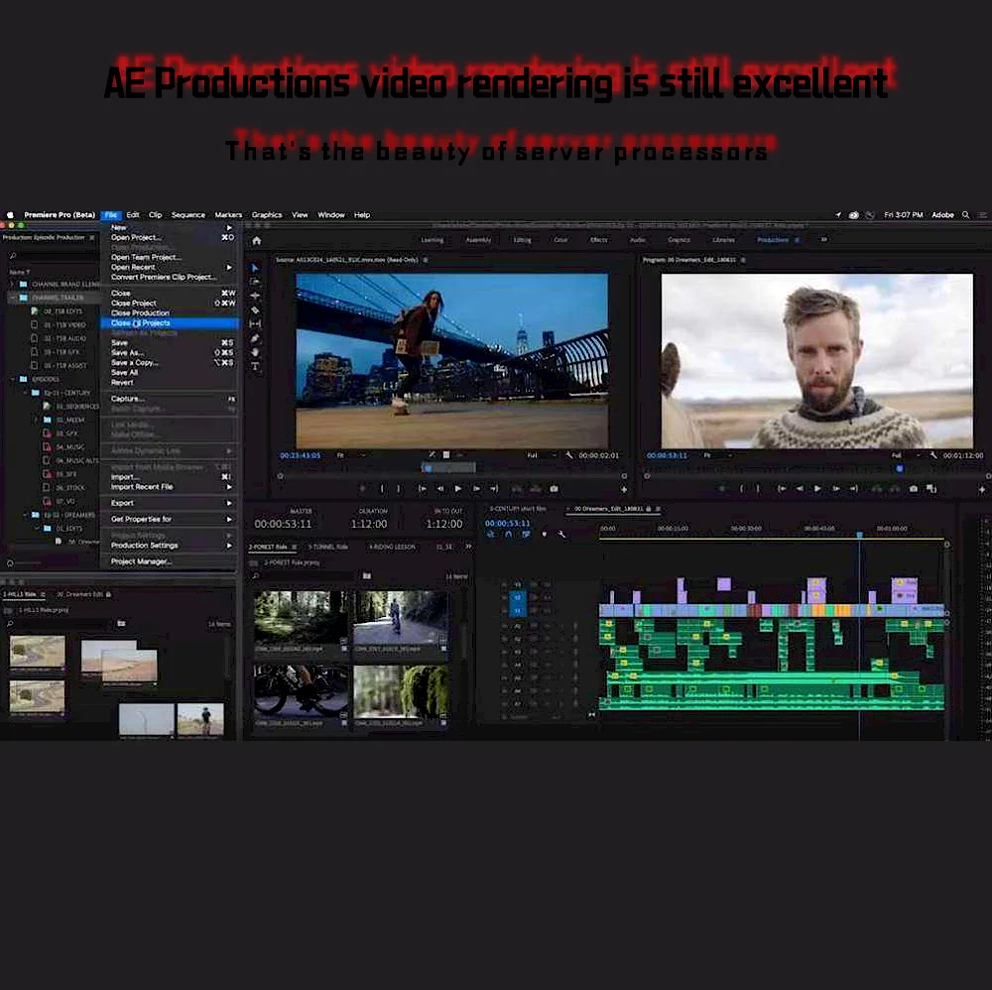Expand the CHANNEL BRAND ELEMENTS folder
This screenshot has height=990, width=992.
click(x=13, y=284)
